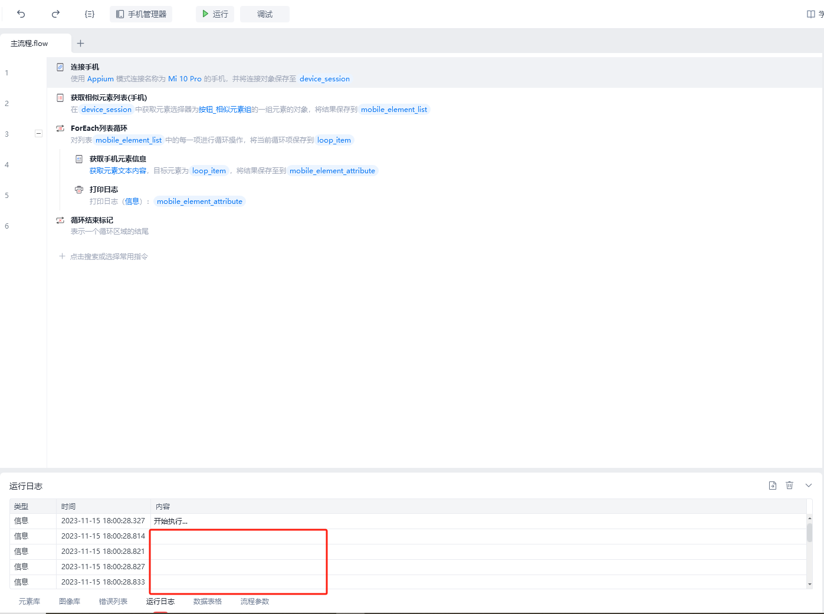Select the log time 2023-11-15 18:00:28.833
Viewport: 824px width, 614px height.
click(103, 582)
